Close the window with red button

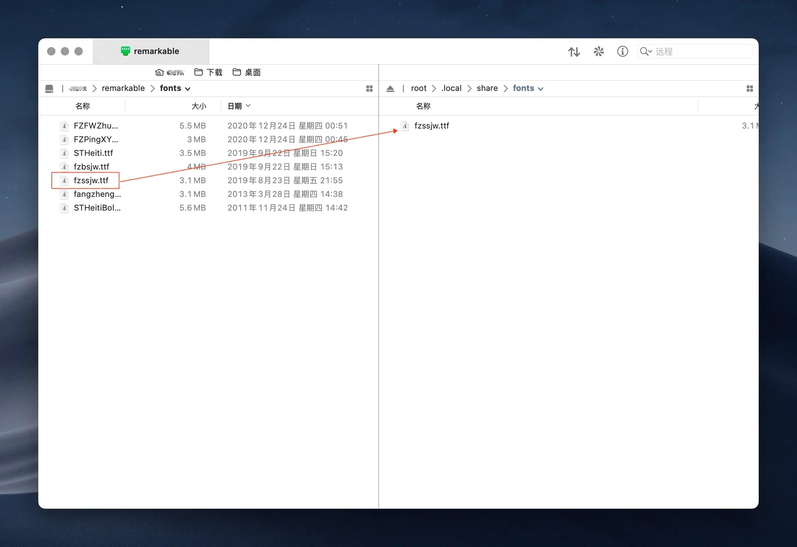click(x=51, y=51)
